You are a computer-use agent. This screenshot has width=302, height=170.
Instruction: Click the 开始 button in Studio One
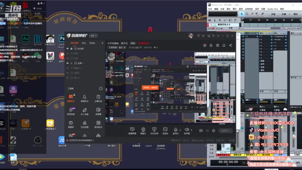(273, 14)
